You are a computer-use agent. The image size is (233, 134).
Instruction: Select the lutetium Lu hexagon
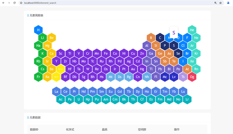tap(183, 91)
